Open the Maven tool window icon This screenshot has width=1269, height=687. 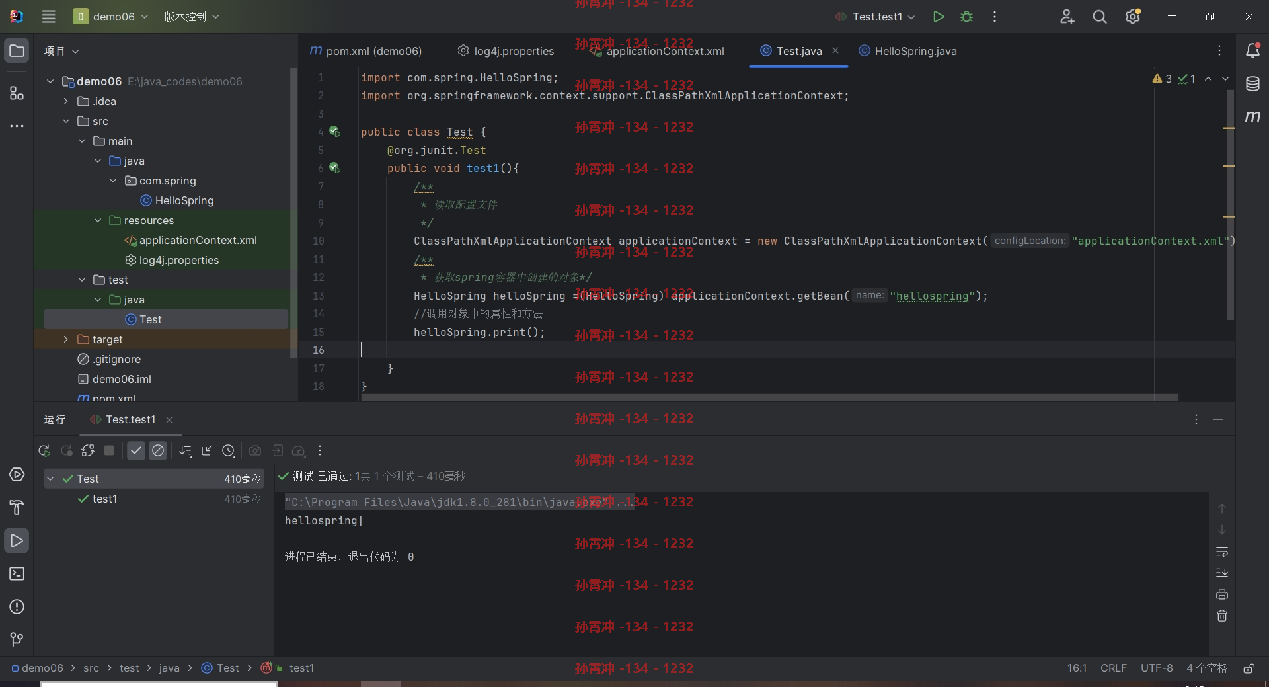point(1252,117)
